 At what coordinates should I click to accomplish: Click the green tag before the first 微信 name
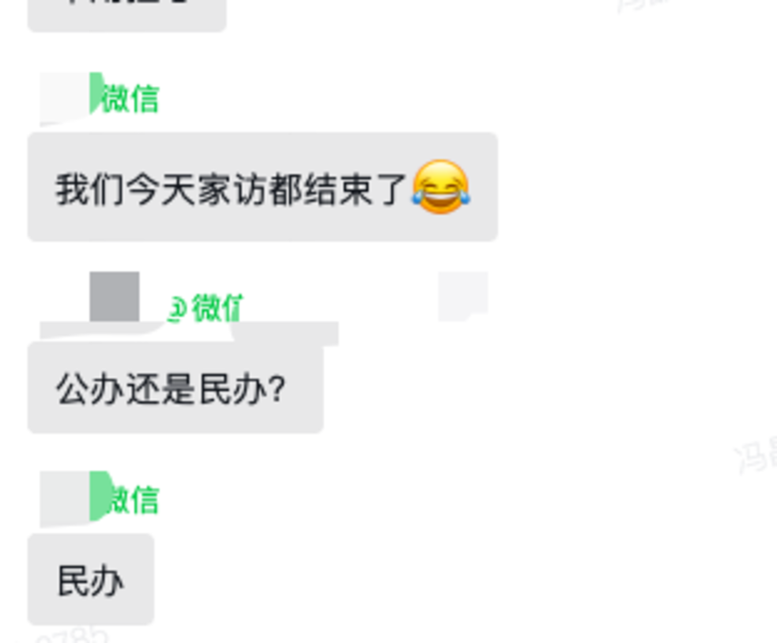[96, 93]
